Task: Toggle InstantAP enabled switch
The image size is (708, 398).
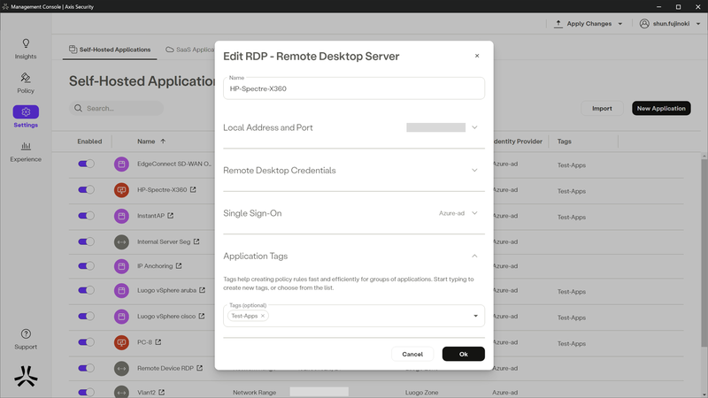Action: point(86,216)
